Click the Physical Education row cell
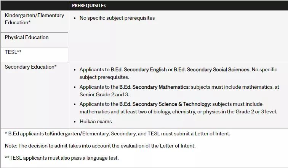This screenshot has height=168, width=288. [34, 40]
